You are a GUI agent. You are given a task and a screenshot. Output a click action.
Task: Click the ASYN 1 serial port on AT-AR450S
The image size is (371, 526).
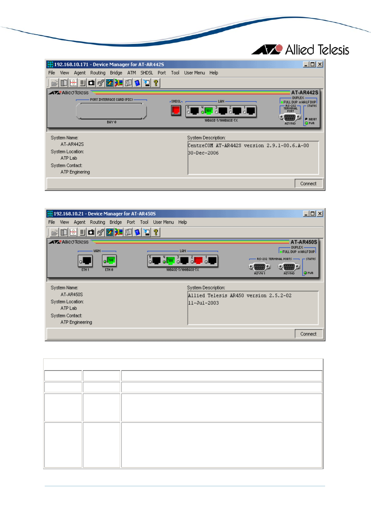259,267
